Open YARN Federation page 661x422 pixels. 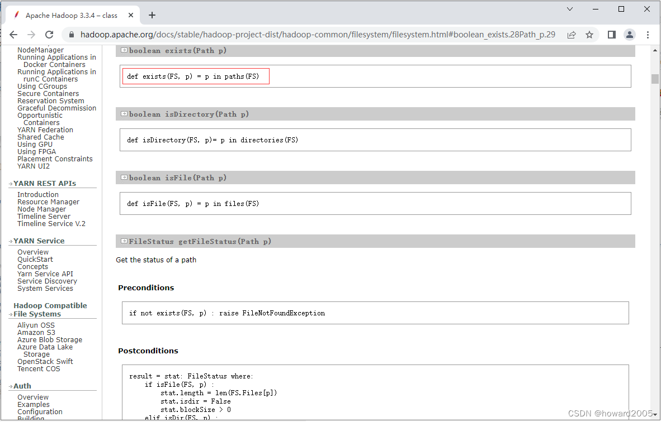(x=45, y=130)
